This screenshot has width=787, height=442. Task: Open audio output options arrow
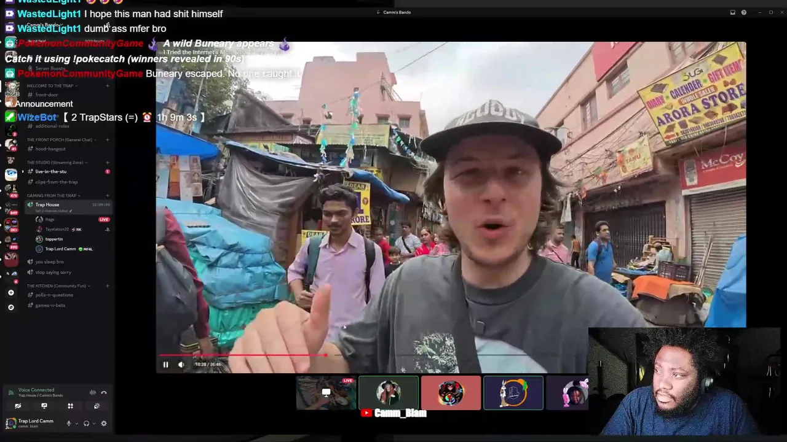tap(94, 423)
